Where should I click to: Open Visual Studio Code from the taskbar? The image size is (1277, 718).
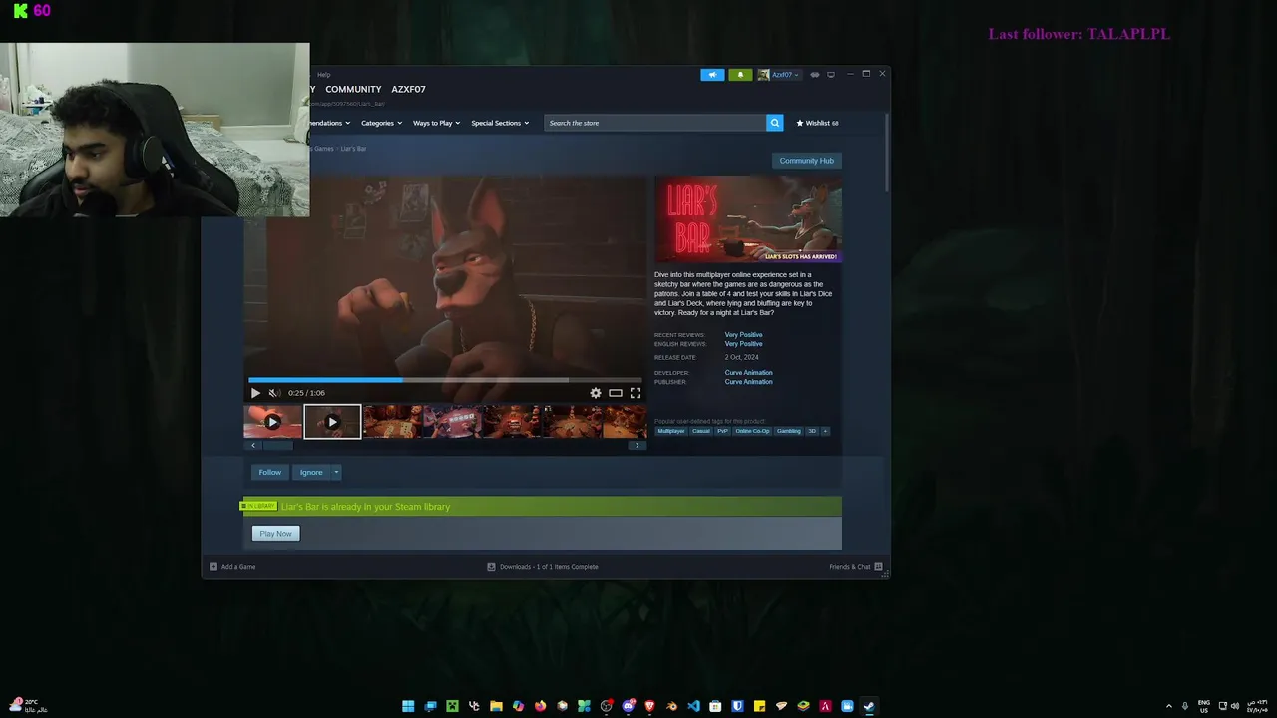coord(693,706)
